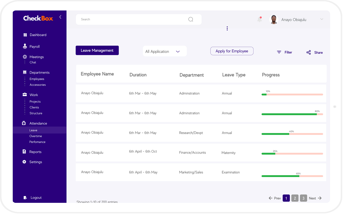Click the Settings gear icon
The image size is (343, 214).
pos(24,162)
